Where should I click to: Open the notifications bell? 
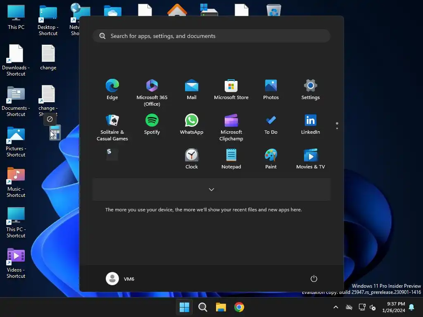[x=412, y=307]
